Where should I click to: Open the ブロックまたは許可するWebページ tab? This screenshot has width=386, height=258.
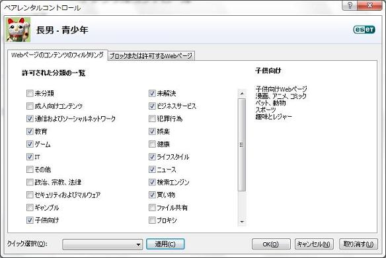point(151,56)
